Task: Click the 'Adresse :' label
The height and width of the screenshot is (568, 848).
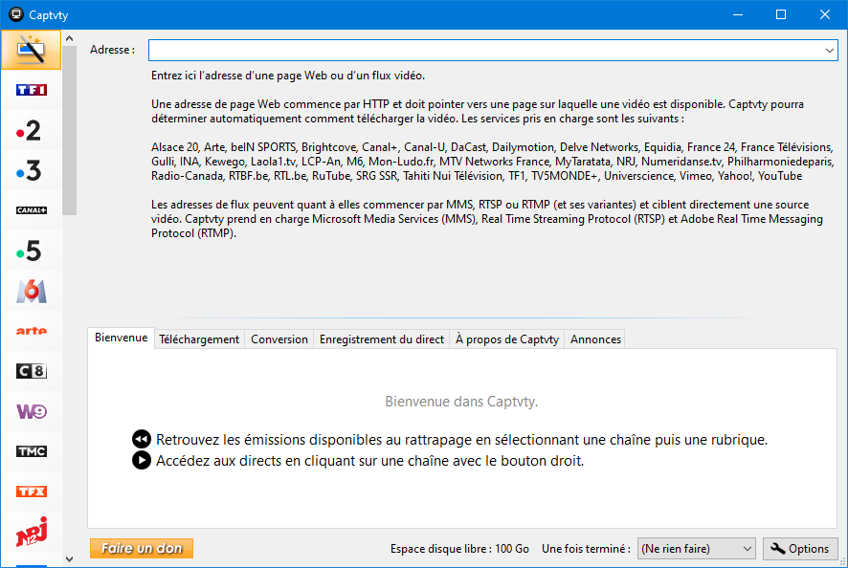Action: click(113, 50)
